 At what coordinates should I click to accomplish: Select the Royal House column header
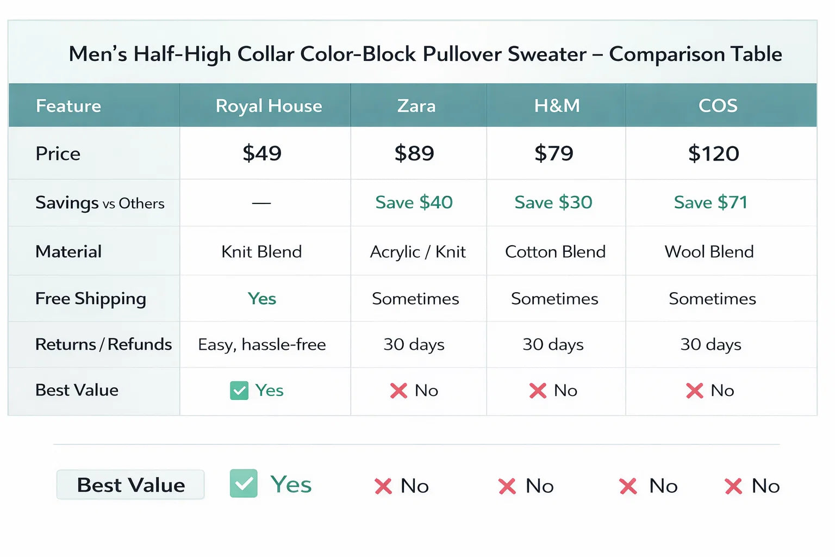point(269,106)
